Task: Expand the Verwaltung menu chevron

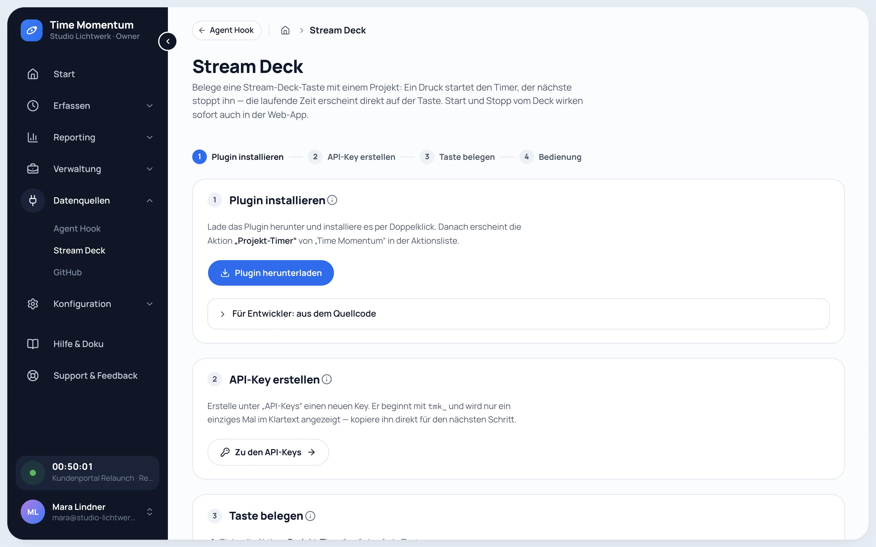Action: (150, 169)
